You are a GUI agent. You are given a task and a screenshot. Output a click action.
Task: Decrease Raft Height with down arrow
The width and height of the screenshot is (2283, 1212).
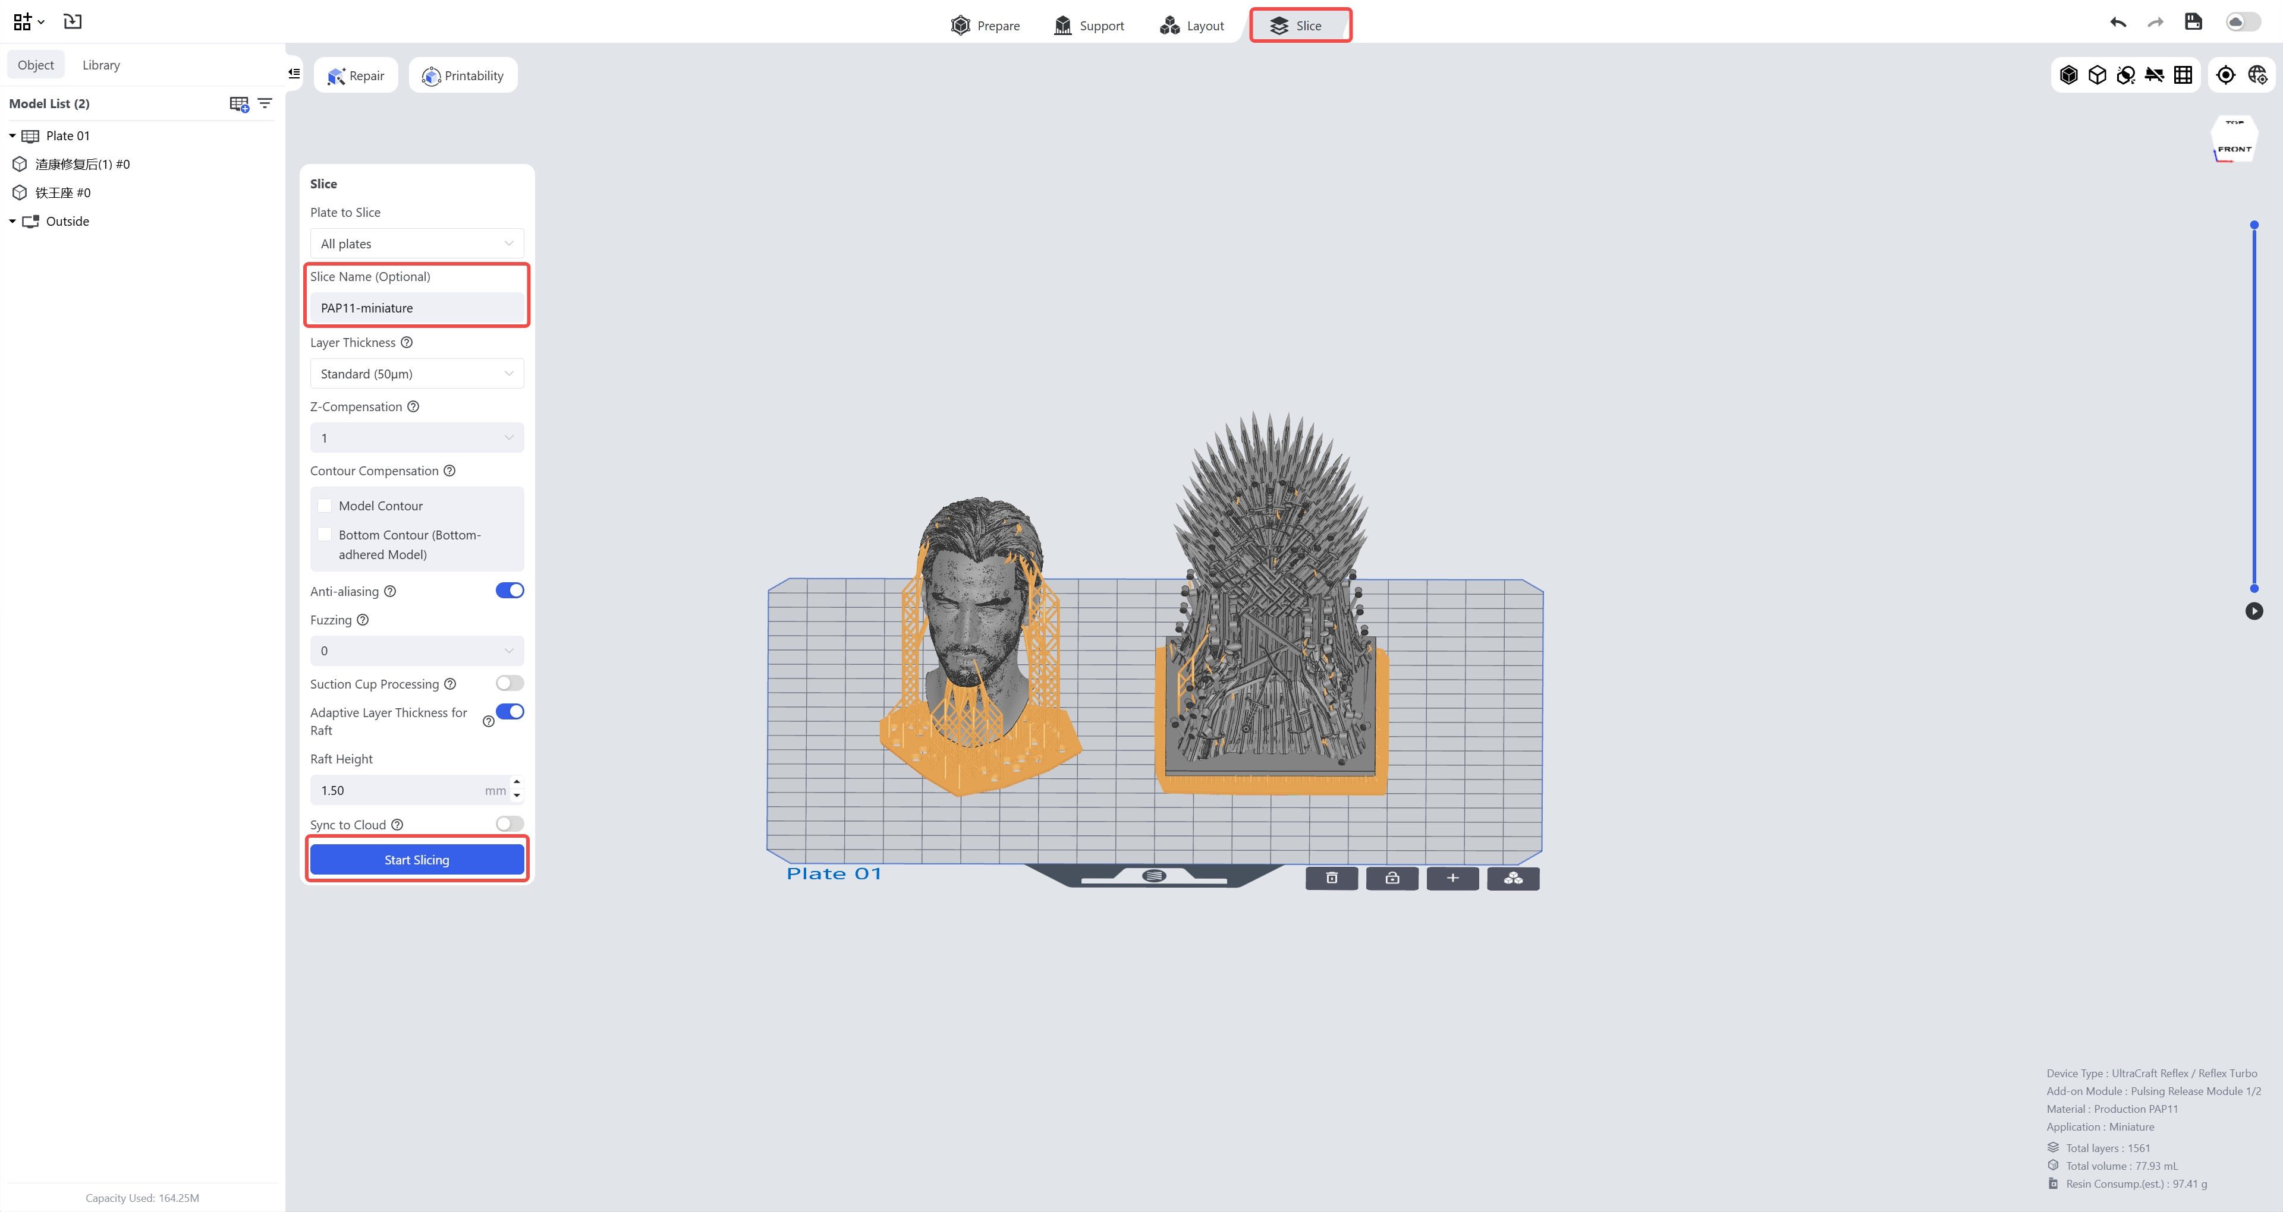click(x=517, y=797)
